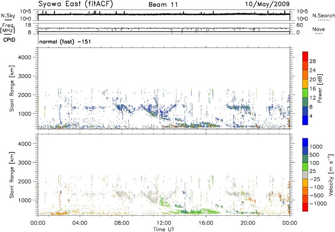This screenshot has height=232, width=335.
Task: Click the 'Power [dB]' colorbar label
Action: click(320, 88)
